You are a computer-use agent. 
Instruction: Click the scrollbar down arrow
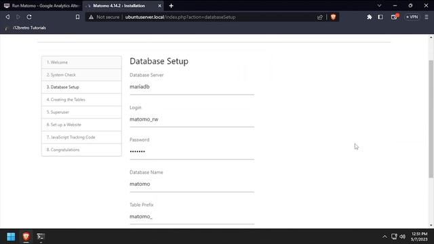(431, 226)
